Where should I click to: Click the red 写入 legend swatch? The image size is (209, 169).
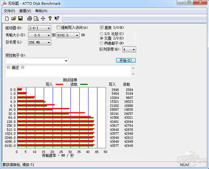pyautogui.click(x=59, y=84)
